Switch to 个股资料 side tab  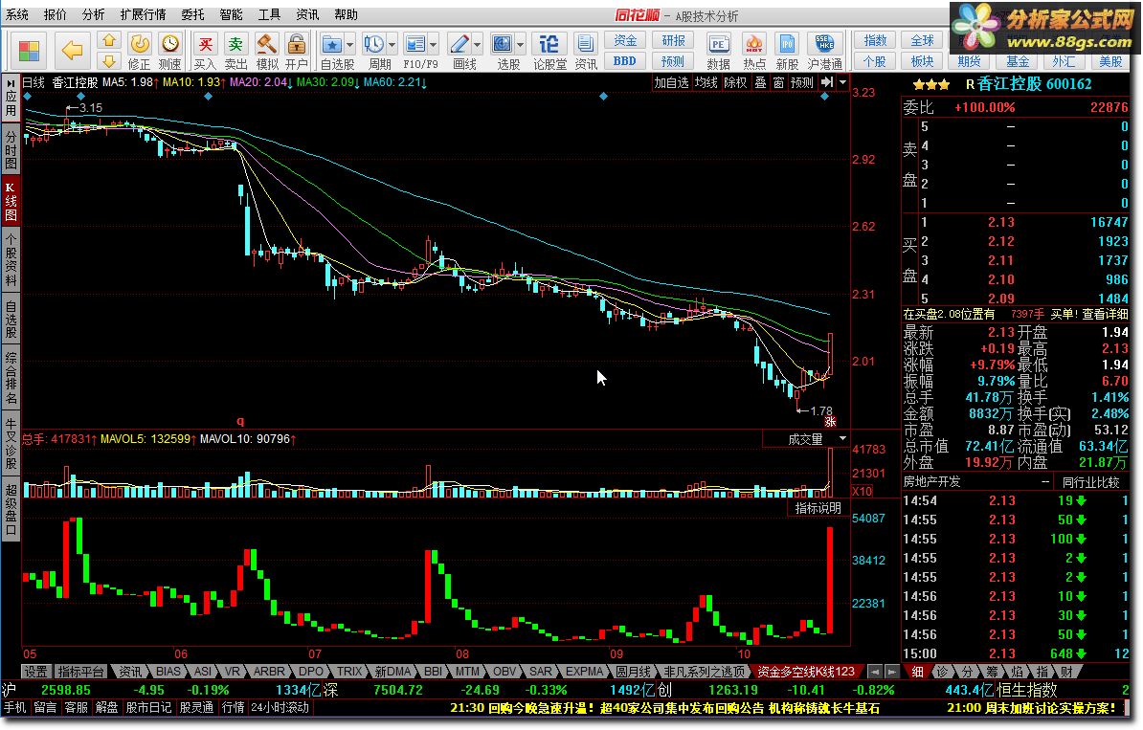pyautogui.click(x=11, y=258)
